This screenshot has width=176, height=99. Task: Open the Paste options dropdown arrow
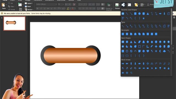(x=6, y=5)
